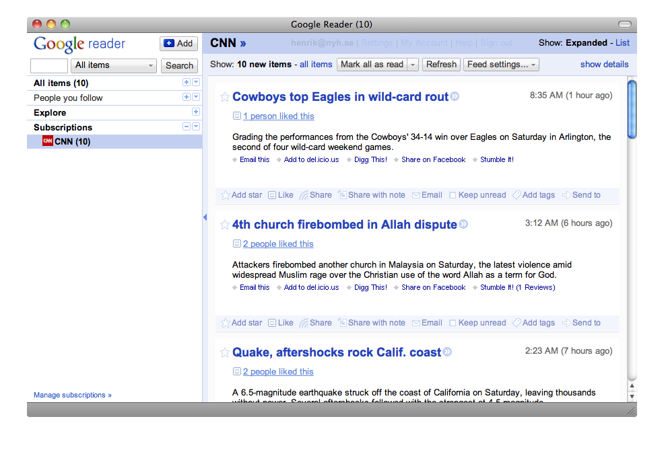Click Email in 4th church action bar

click(x=427, y=323)
